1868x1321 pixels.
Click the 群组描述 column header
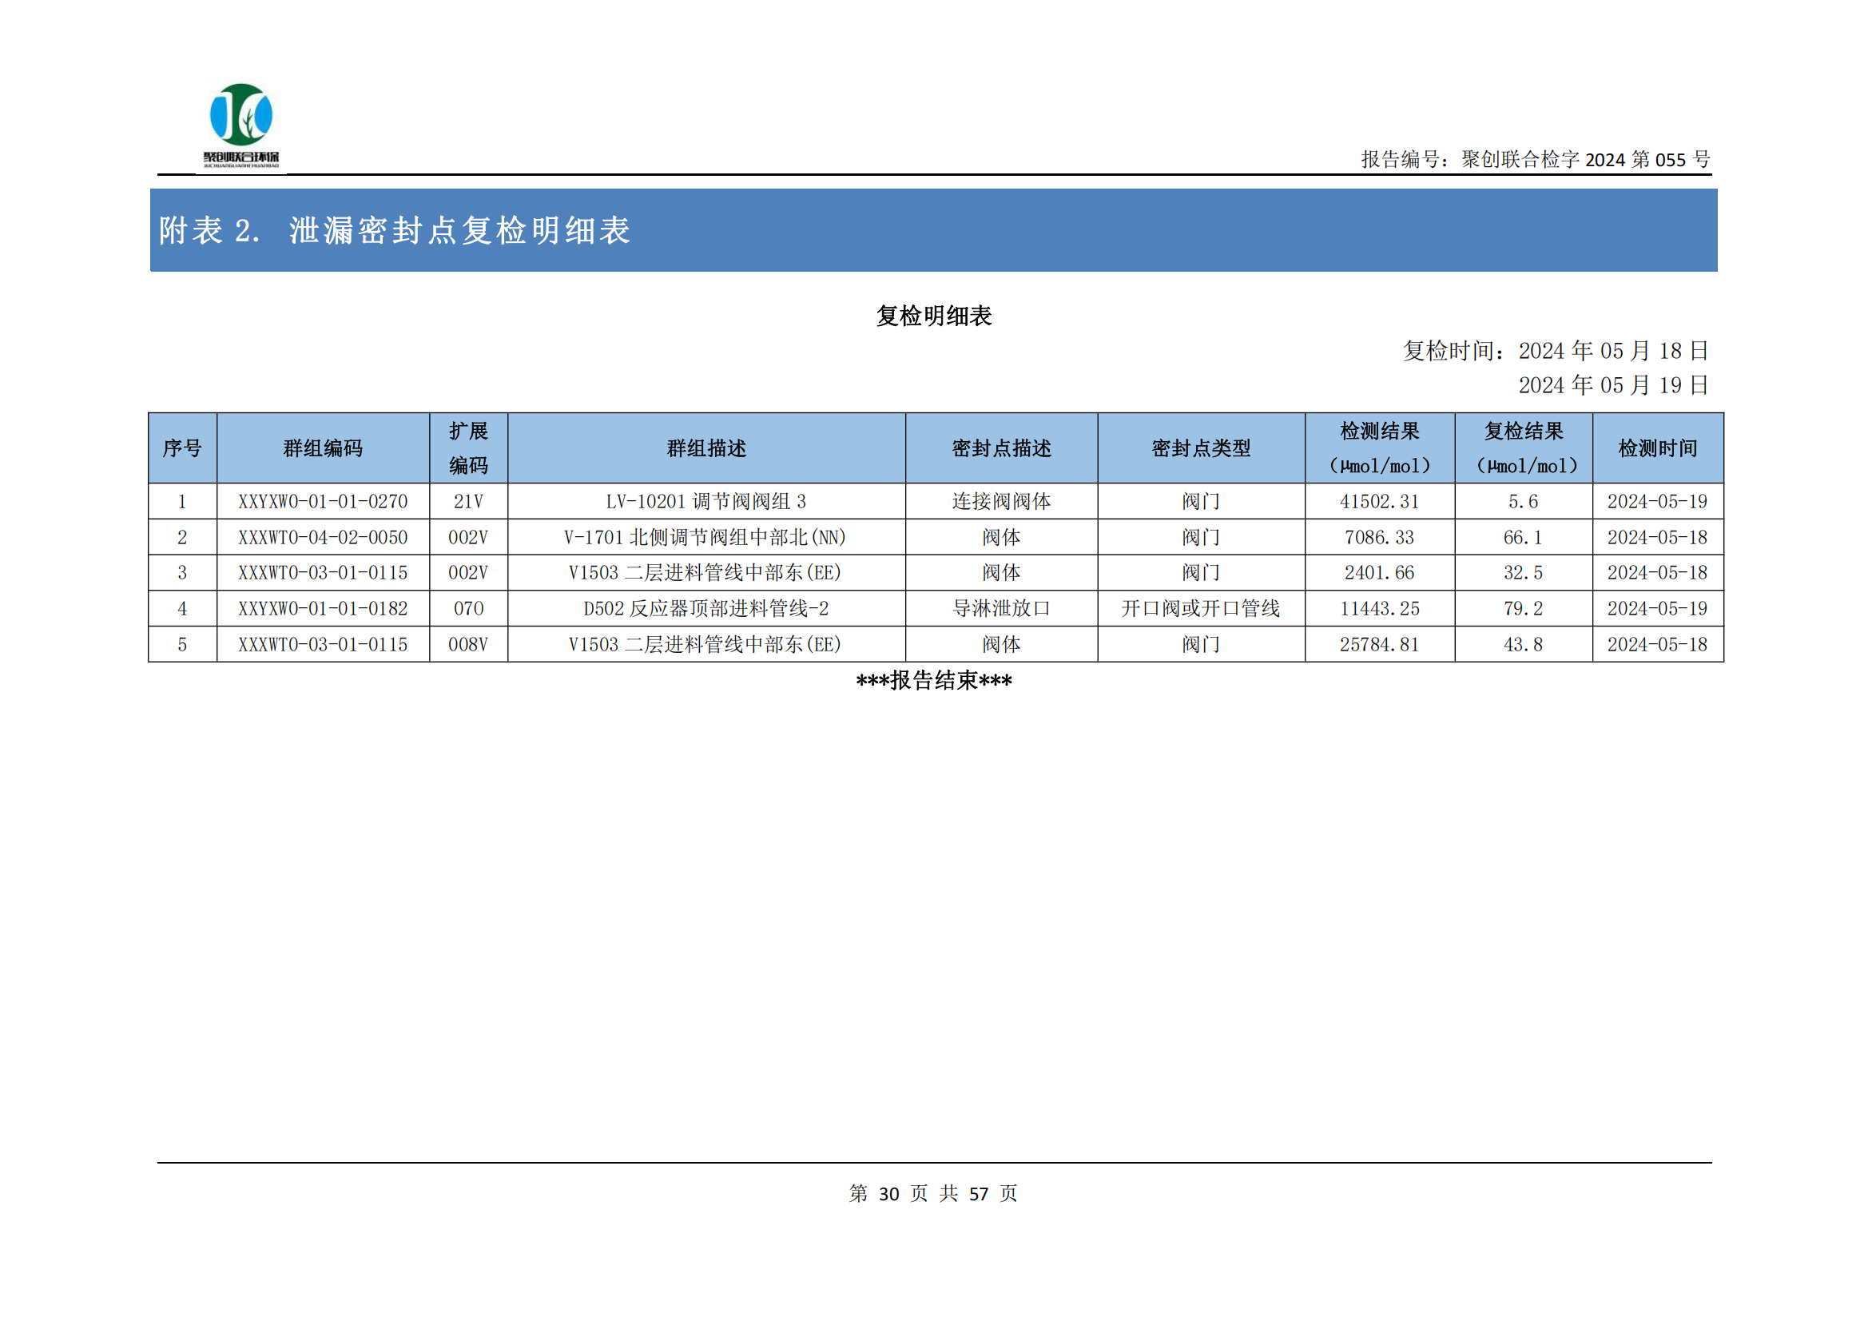coord(706,448)
